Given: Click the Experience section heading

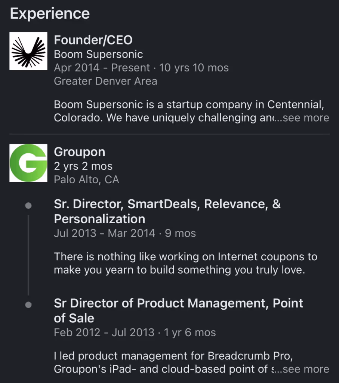Looking at the screenshot, I should point(50,13).
